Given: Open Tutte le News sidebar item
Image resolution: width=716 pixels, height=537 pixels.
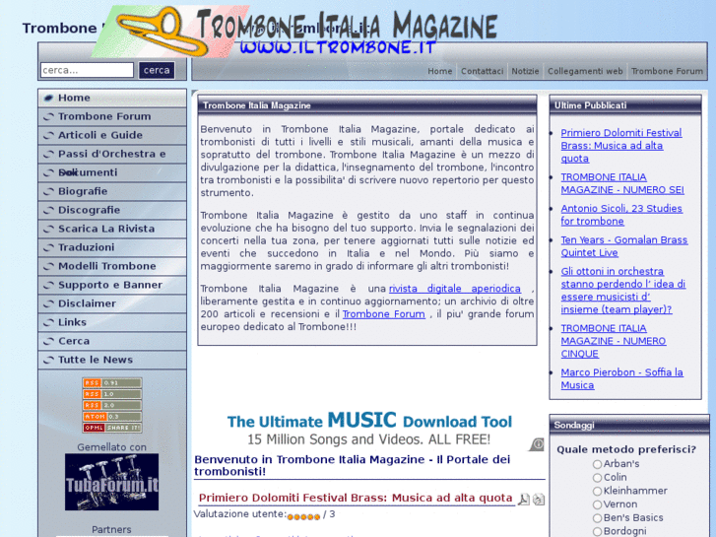Looking at the screenshot, I should pyautogui.click(x=112, y=360).
